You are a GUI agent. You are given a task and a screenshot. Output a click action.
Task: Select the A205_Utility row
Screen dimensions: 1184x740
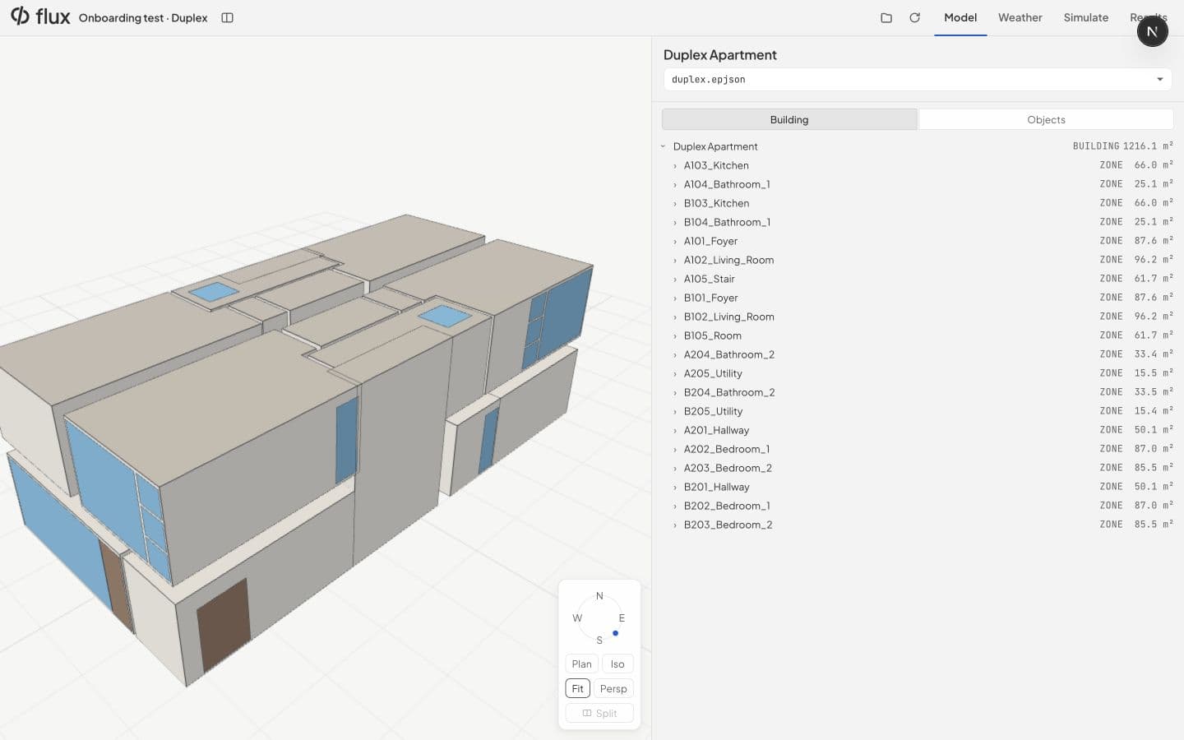pyautogui.click(x=918, y=373)
